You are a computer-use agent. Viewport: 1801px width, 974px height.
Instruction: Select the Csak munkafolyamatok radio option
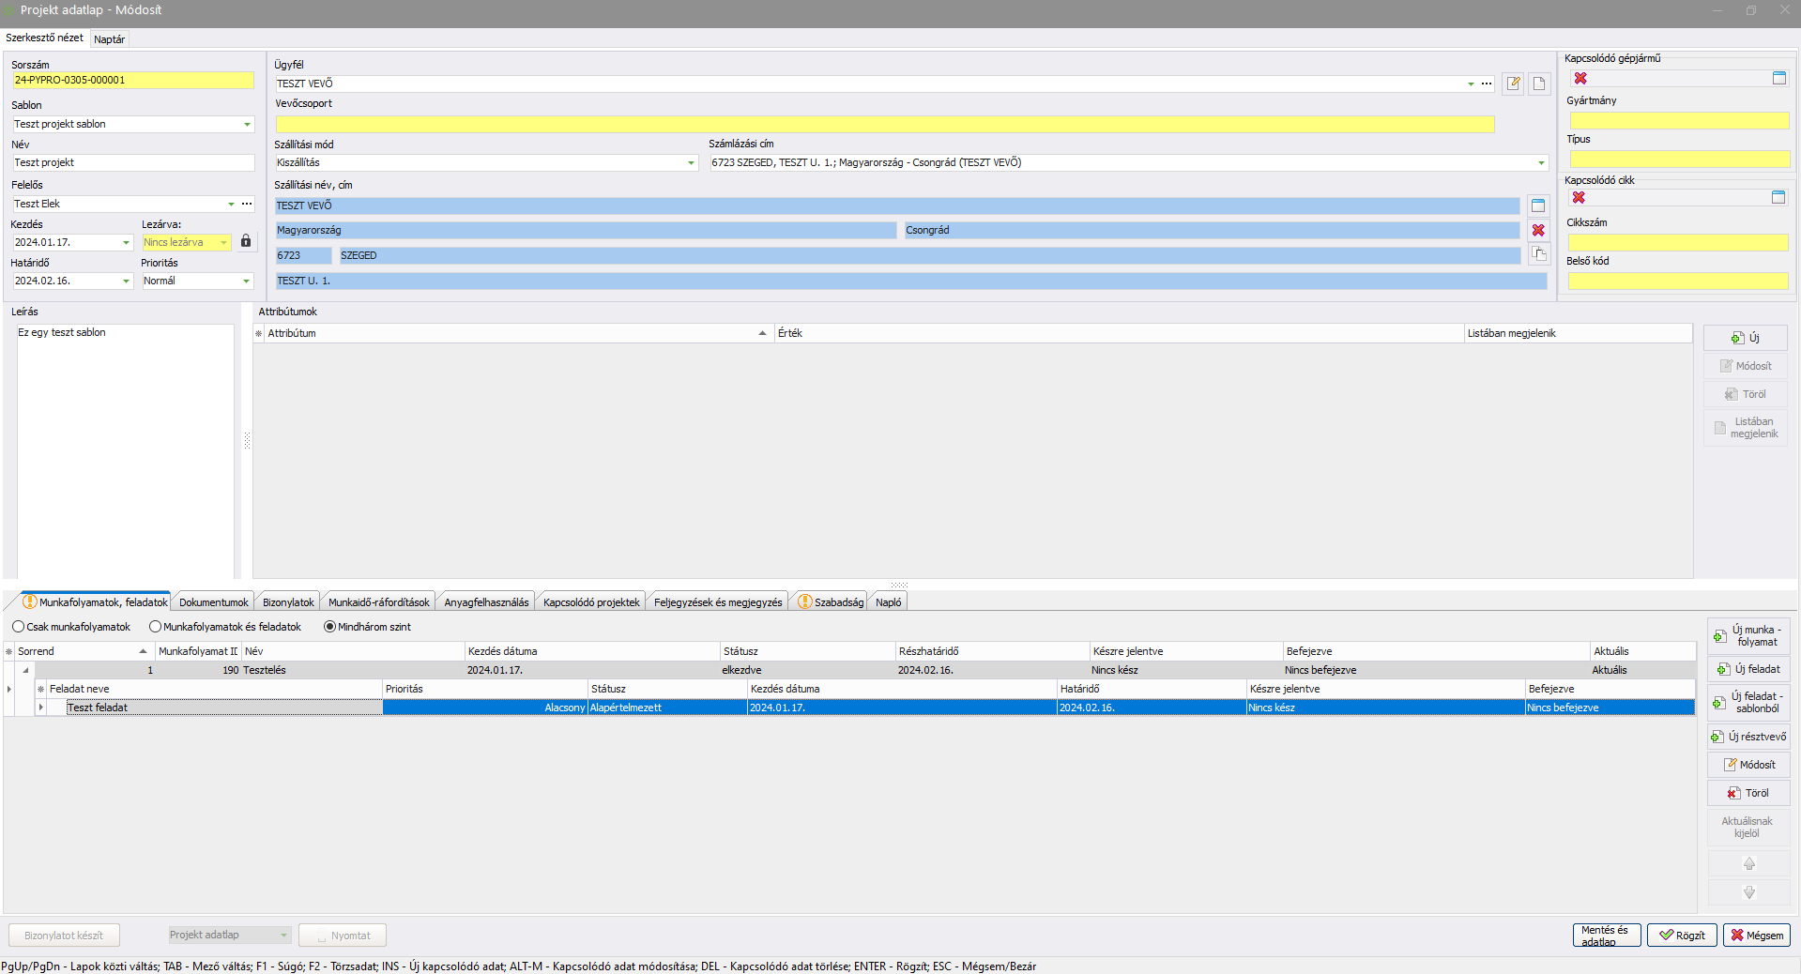click(19, 627)
